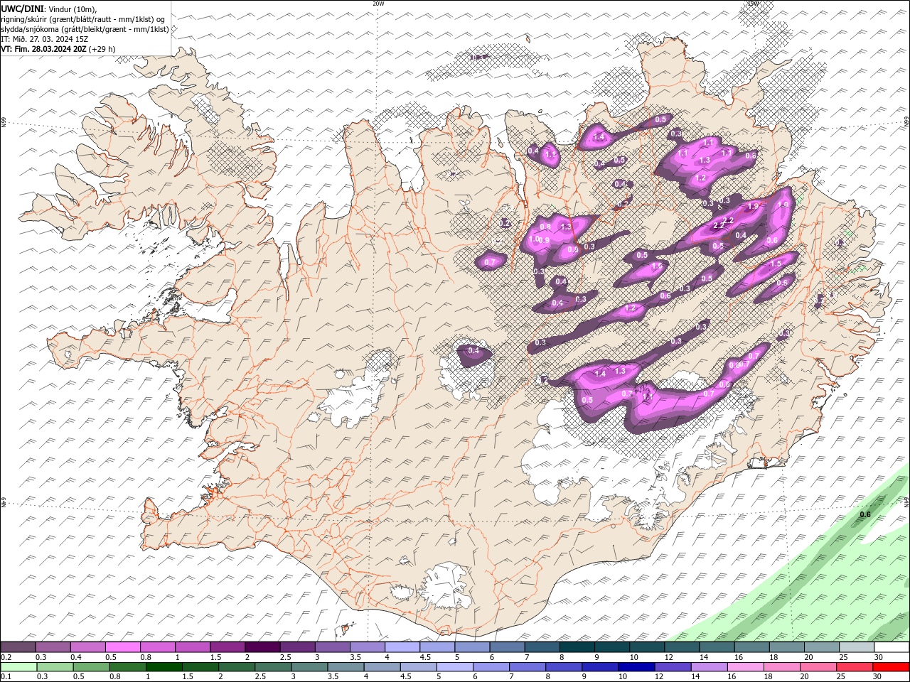910x682 pixels.
Task: Pick the 4 swatch in the lower legend row
Action: tap(381, 666)
